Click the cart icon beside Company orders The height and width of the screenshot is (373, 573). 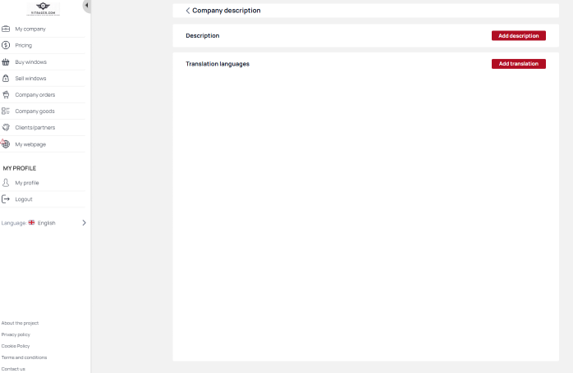click(x=6, y=95)
